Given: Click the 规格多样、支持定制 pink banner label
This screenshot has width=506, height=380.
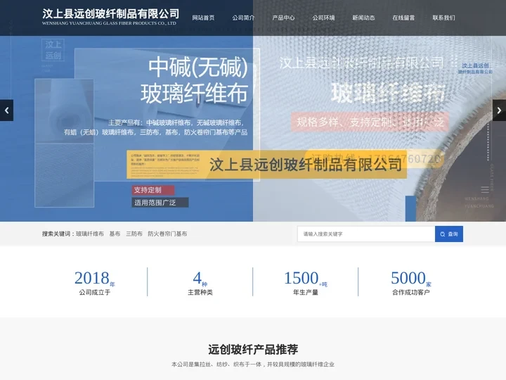Looking at the screenshot, I should click(370, 122).
